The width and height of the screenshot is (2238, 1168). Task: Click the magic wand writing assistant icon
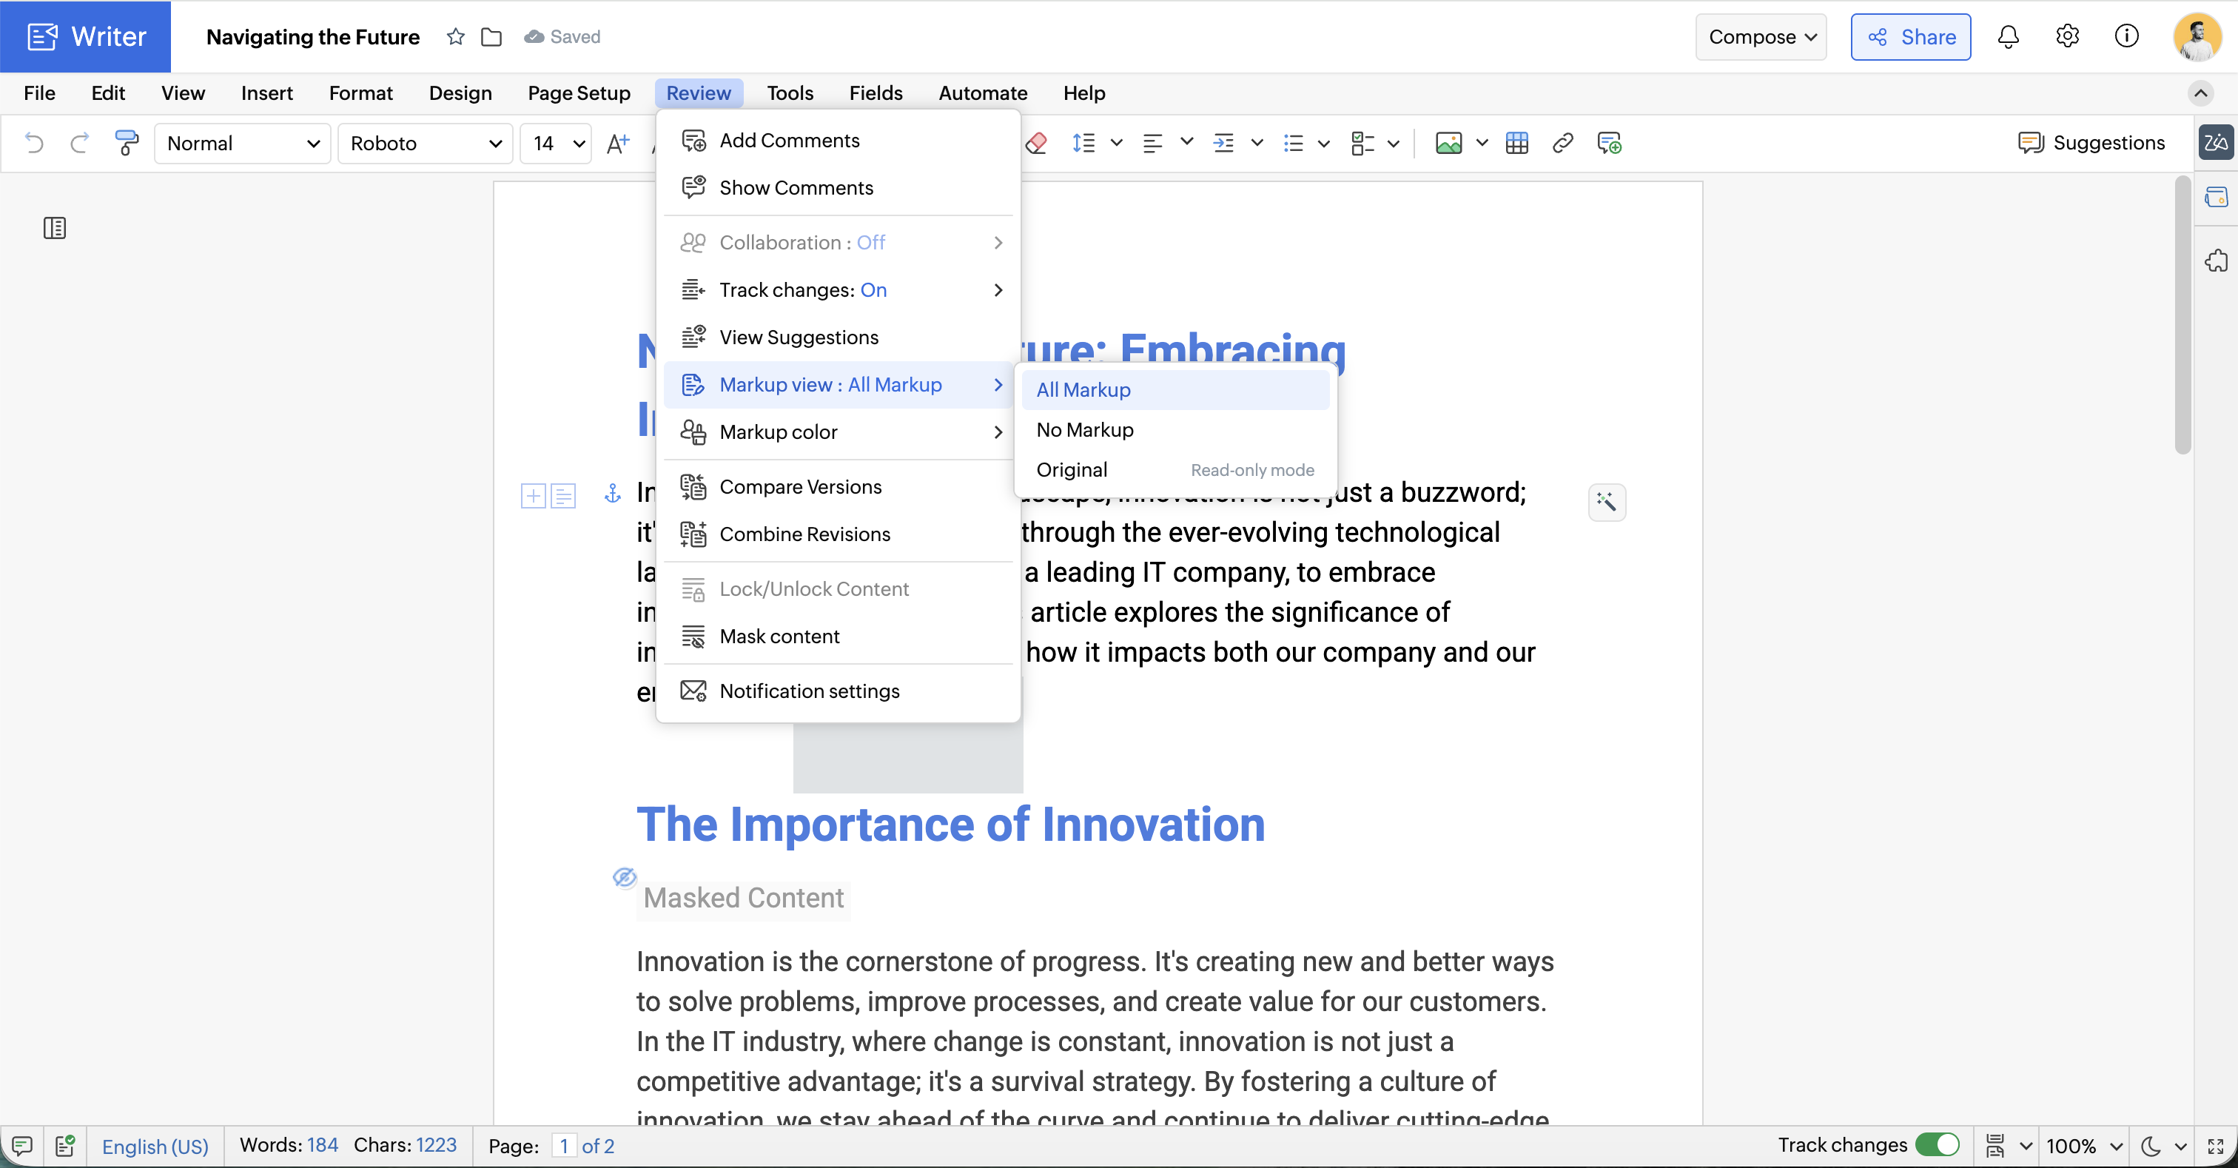(x=1607, y=501)
